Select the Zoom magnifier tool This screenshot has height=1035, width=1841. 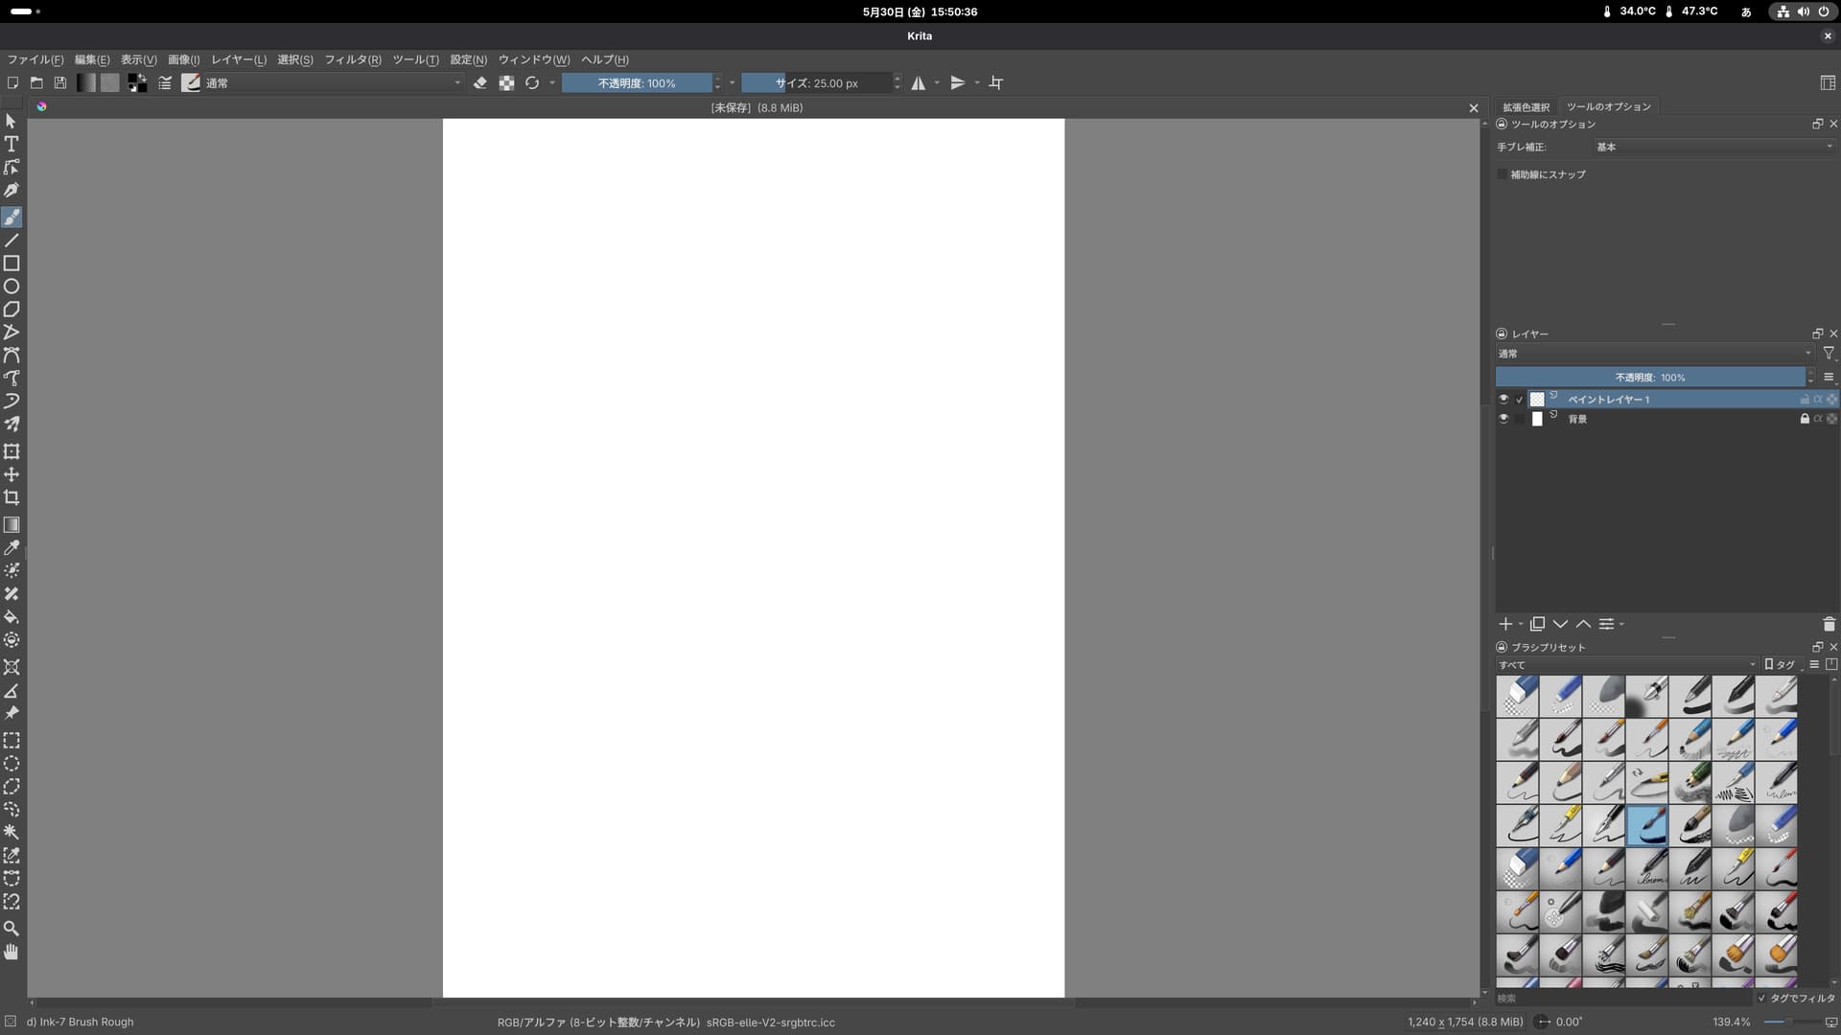click(x=12, y=928)
